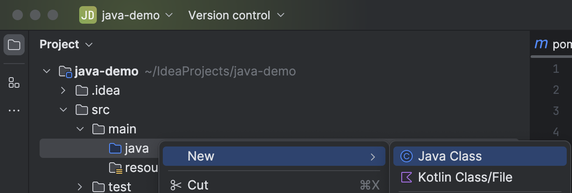572x193 pixels.
Task: Expand the .idea folder
Action: (x=64, y=91)
